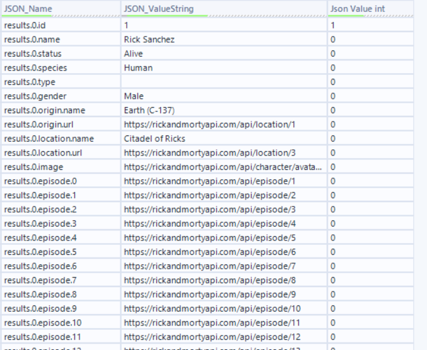Select the results.0.episode.11 cell
427x350 pixels.
[x=61, y=337]
